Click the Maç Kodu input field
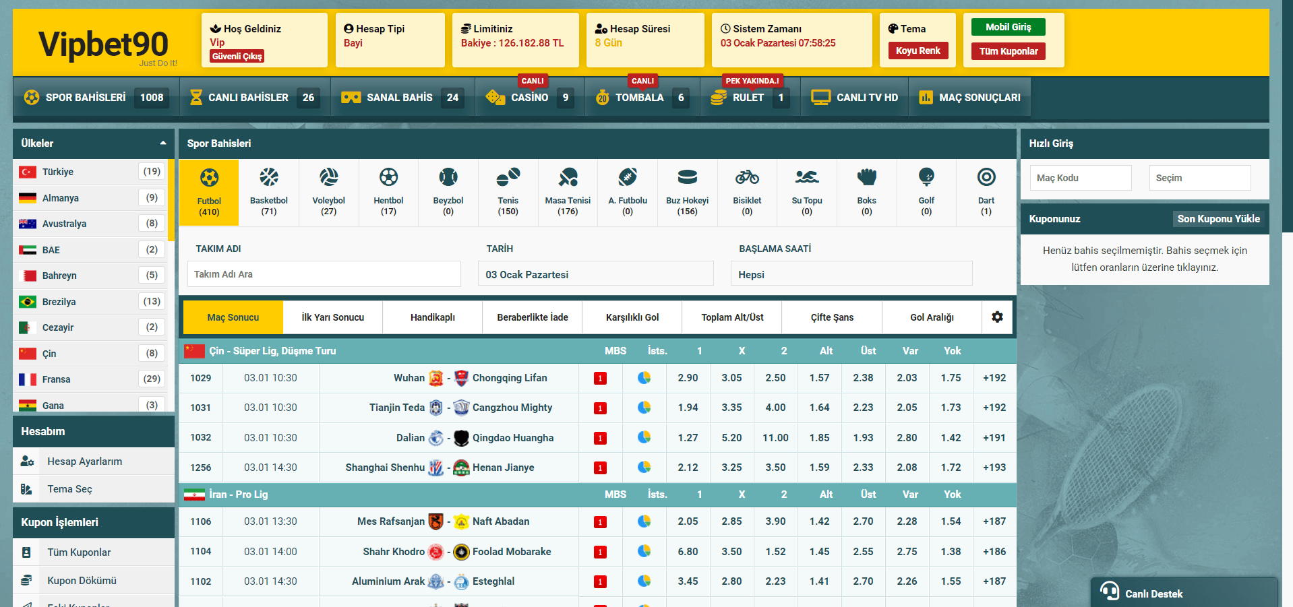This screenshot has width=1293, height=607. (1081, 178)
